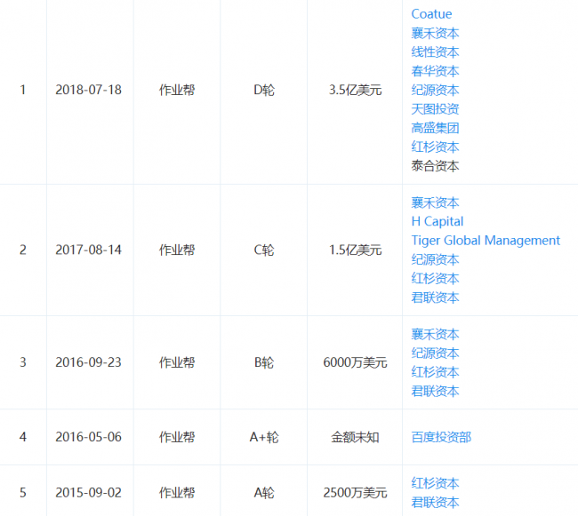Open 襄禾资本 in the B轮 row

click(x=435, y=335)
